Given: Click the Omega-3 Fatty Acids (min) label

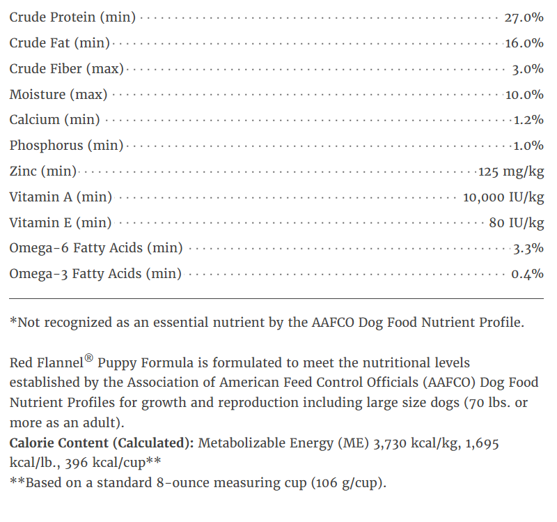Looking at the screenshot, I should coord(95,274).
